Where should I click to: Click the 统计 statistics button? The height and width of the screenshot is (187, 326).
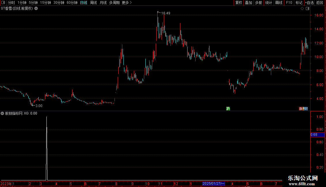[x=269, y=3]
